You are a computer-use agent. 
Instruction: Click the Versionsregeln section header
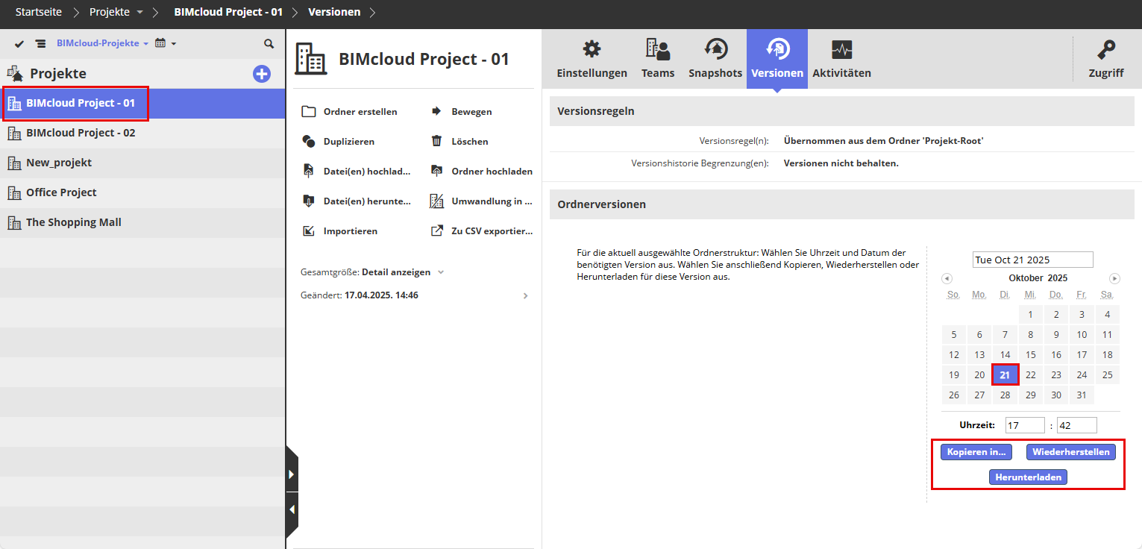click(x=842, y=111)
